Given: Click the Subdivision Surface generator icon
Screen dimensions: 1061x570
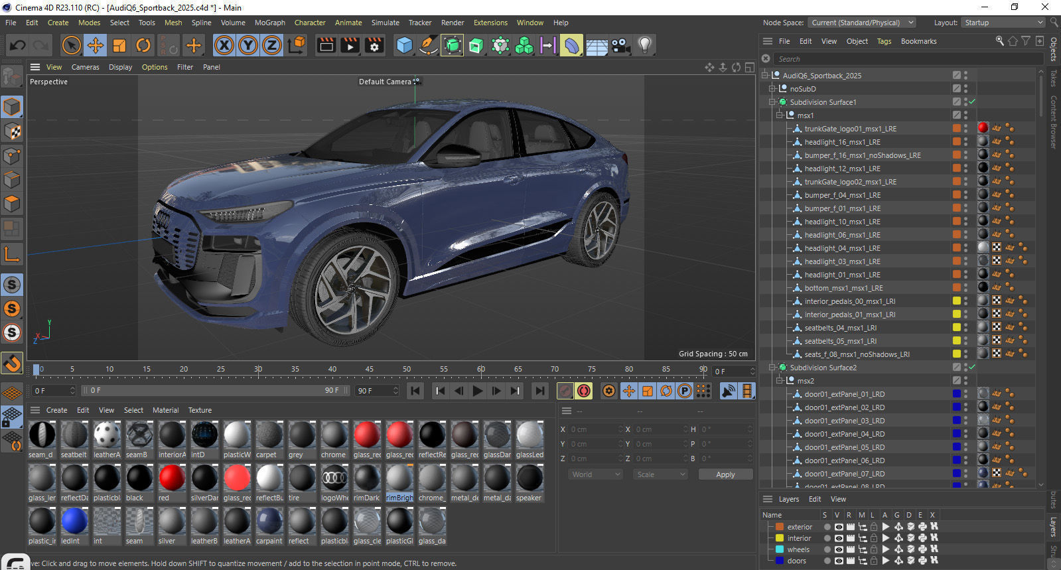Looking at the screenshot, I should pos(452,45).
